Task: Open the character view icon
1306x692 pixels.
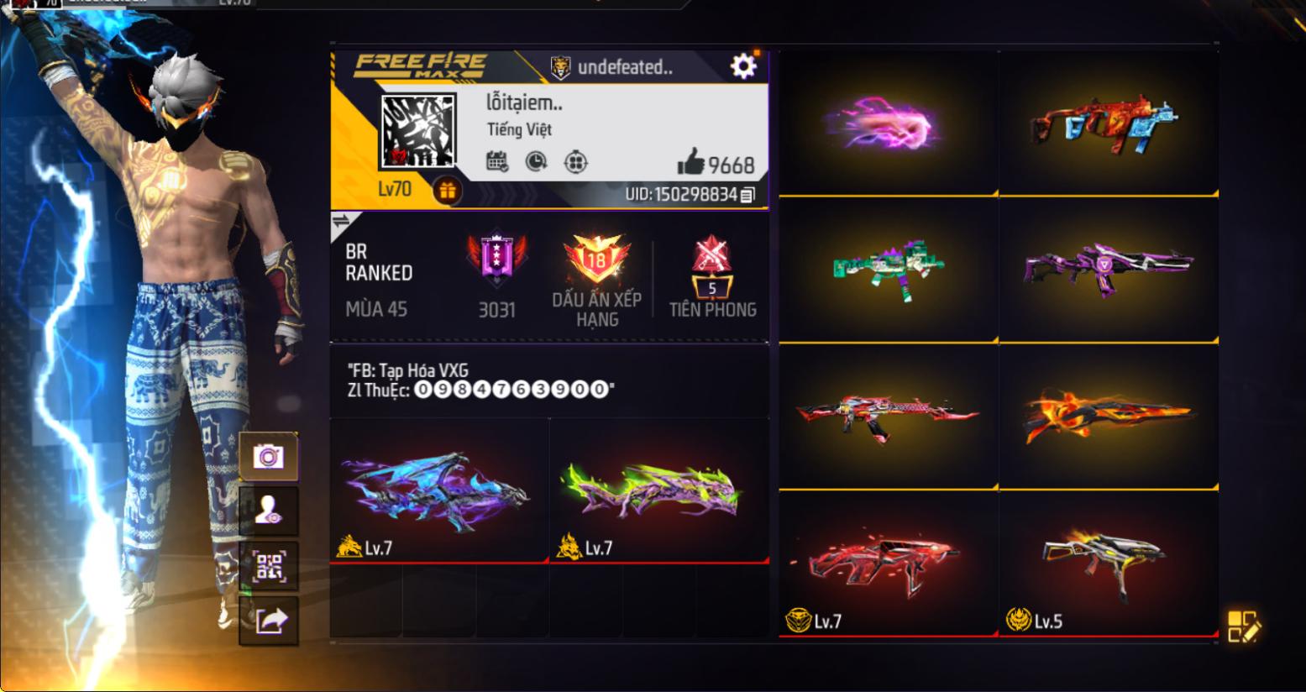Action: pos(268,510)
